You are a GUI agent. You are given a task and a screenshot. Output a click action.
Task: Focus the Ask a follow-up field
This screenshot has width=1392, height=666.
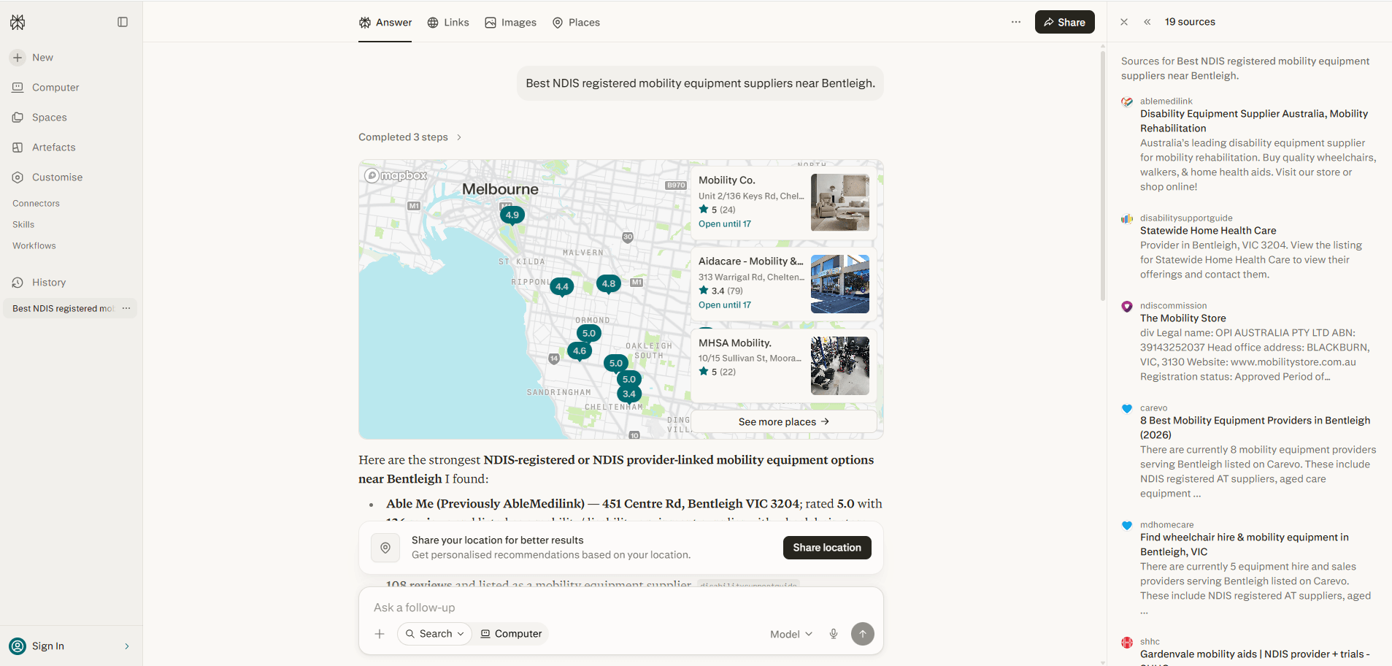(620, 608)
